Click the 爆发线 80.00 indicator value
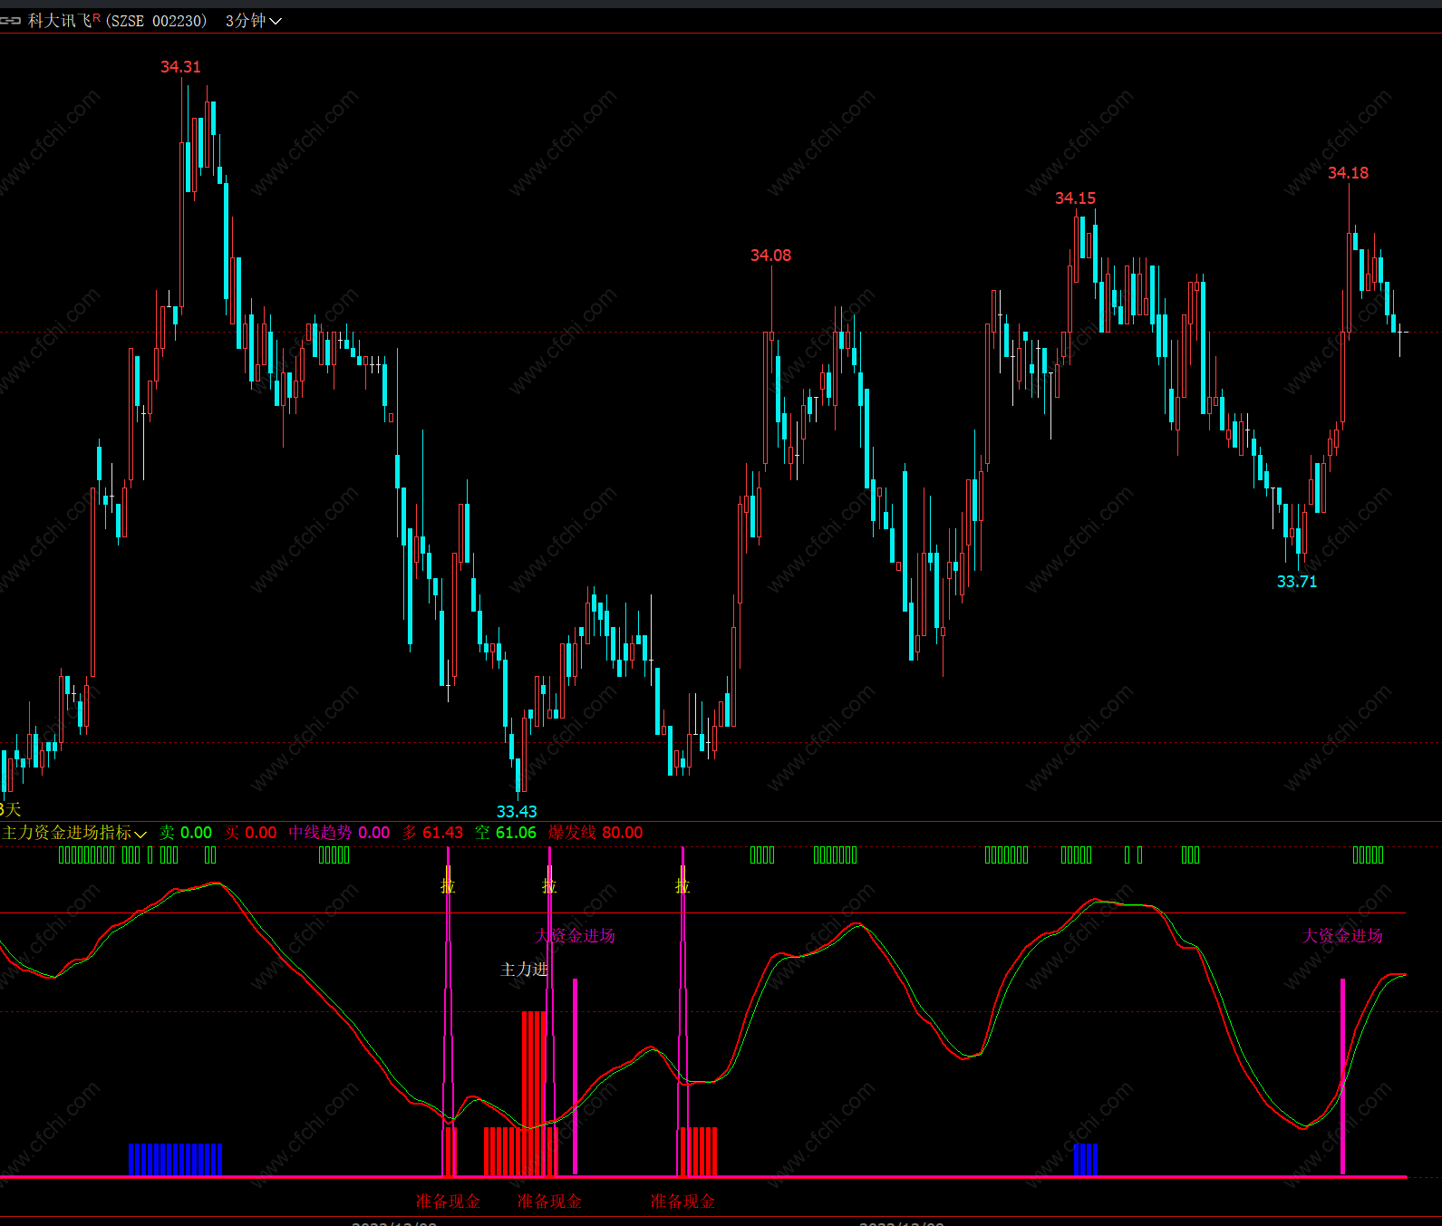 pyautogui.click(x=595, y=833)
